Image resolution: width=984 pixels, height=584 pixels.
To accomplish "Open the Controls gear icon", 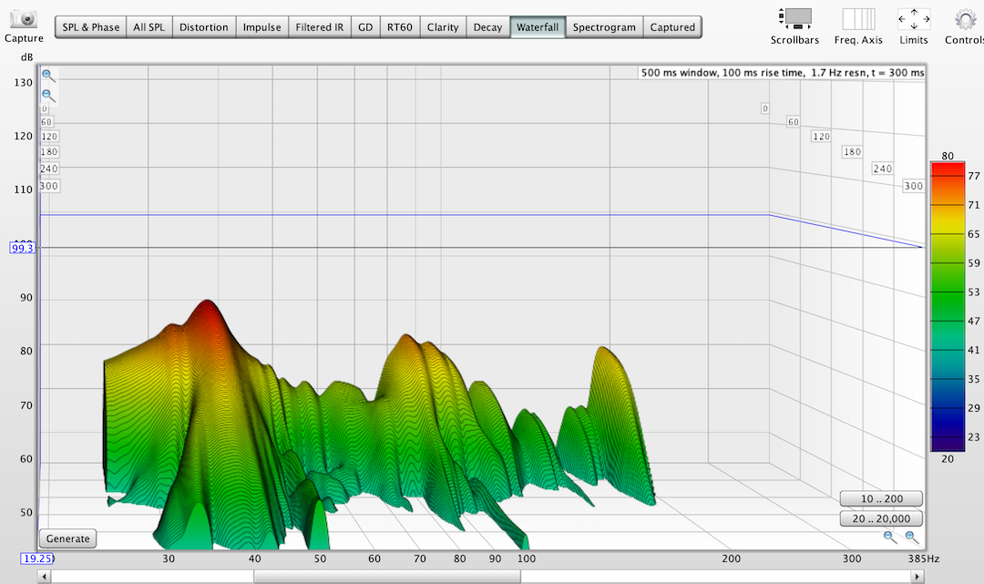I will click(964, 19).
